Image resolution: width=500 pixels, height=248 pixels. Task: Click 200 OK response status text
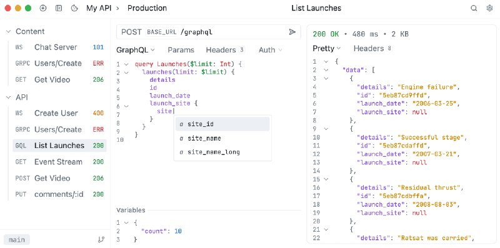(x=326, y=34)
